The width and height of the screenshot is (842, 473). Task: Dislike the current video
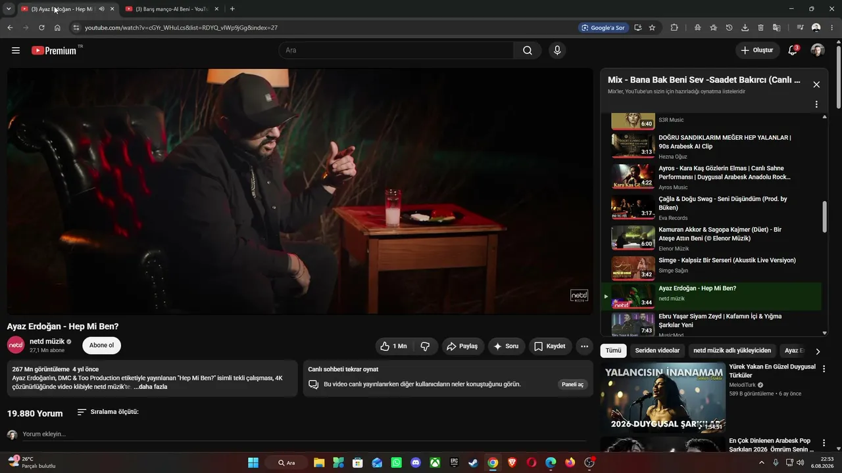point(425,346)
